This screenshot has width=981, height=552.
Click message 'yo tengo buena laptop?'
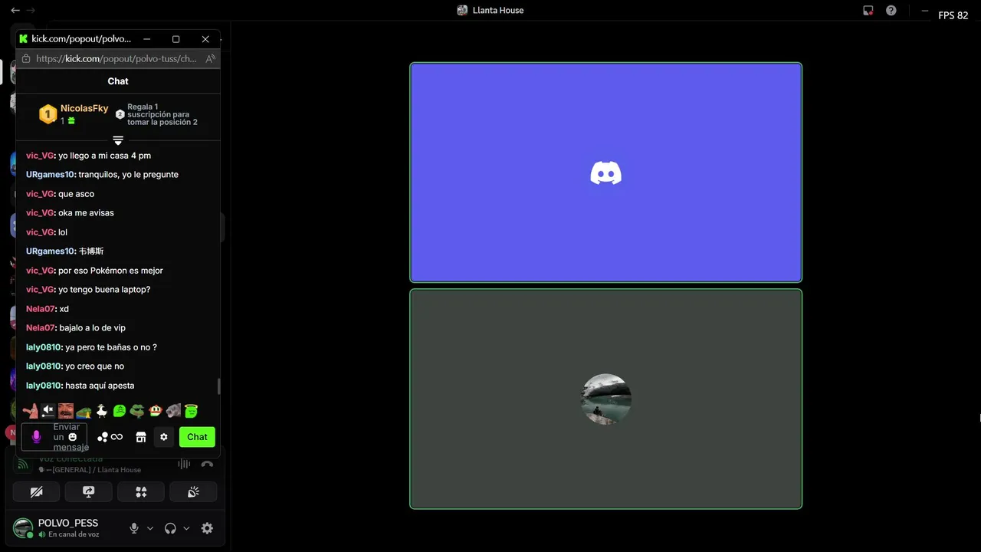tap(104, 290)
